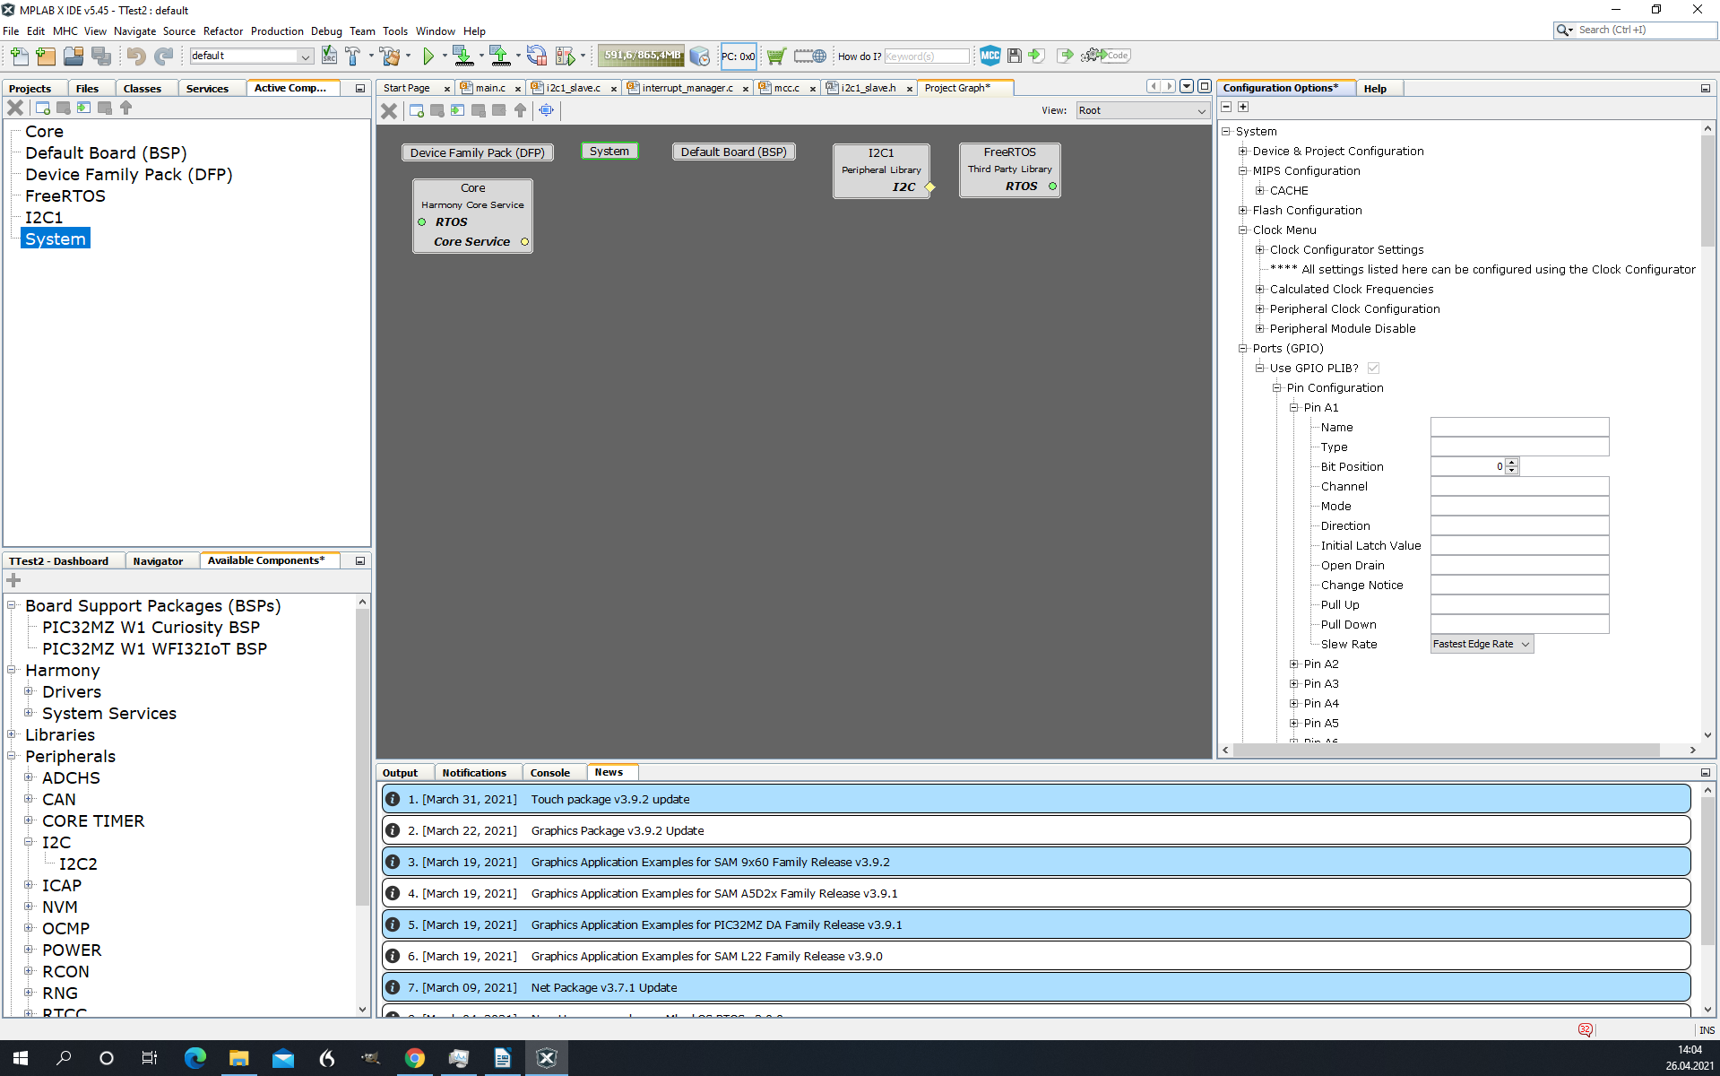Expand the Device & Project Configuration node
Screen dimensions: 1720x1076
(x=1243, y=151)
